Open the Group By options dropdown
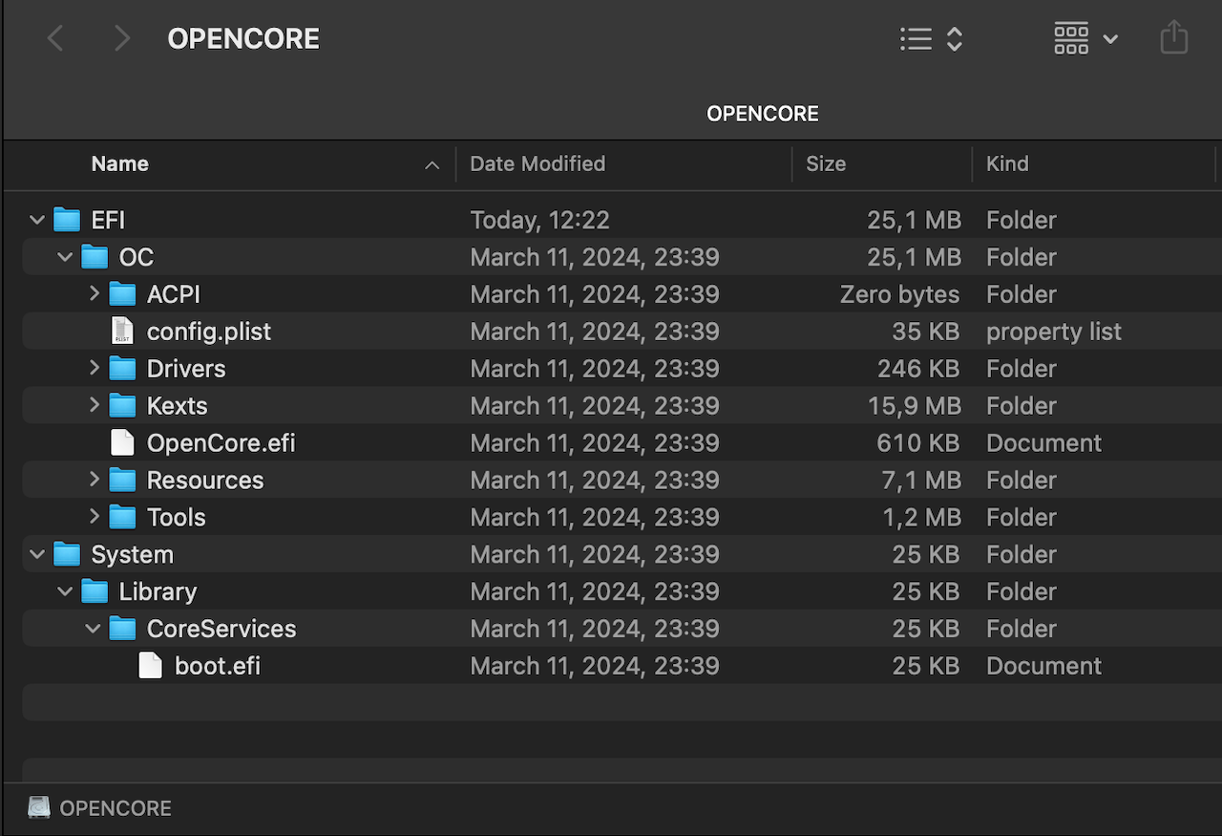This screenshot has height=836, width=1222. click(1085, 39)
